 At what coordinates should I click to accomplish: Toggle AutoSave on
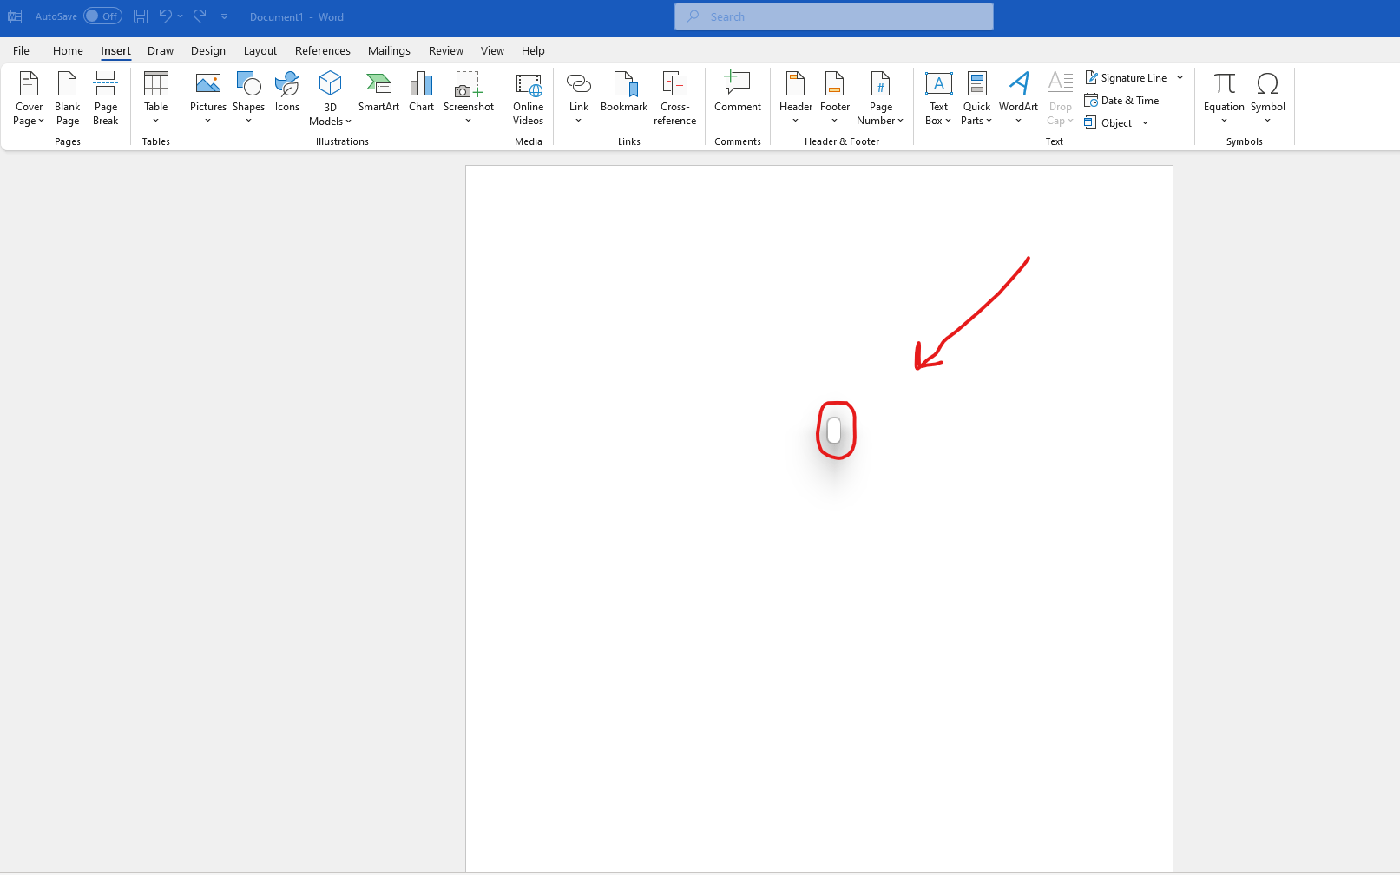pos(102,16)
